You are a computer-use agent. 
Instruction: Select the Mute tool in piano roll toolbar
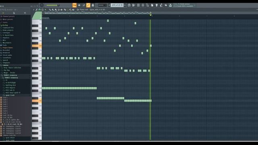coord(62,10)
